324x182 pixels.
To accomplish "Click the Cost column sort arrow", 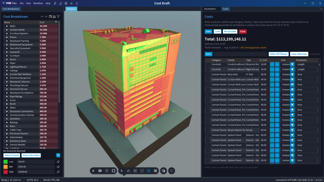I will (56, 22).
